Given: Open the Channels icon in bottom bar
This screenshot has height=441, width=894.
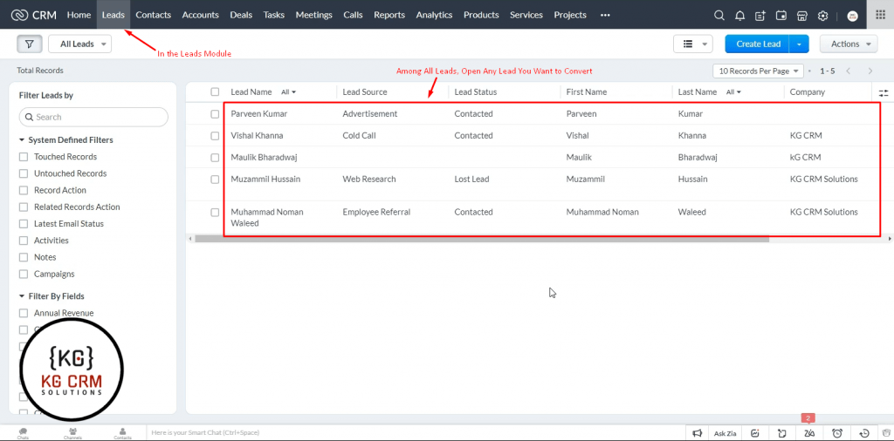Looking at the screenshot, I should (x=72, y=433).
